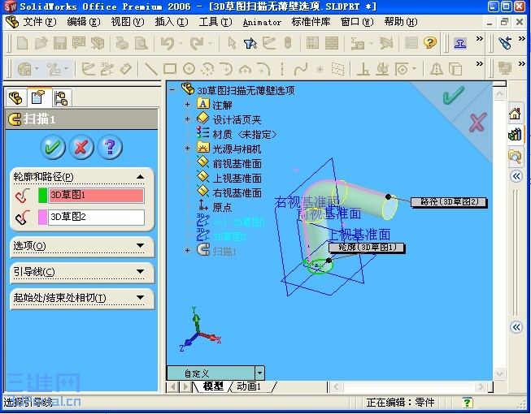
Task: Click the selection filter funnel icon
Action: (250, 43)
